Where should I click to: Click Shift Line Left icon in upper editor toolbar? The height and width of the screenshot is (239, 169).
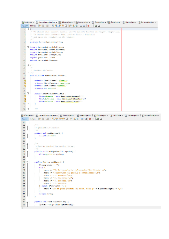[81, 26]
